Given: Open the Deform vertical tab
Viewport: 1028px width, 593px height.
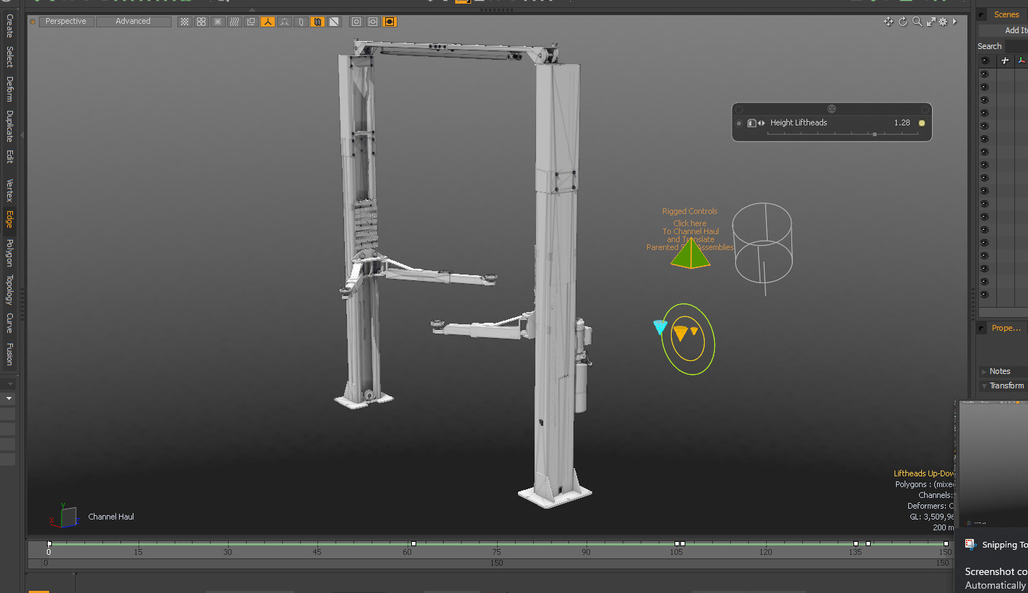Looking at the screenshot, I should point(9,89).
